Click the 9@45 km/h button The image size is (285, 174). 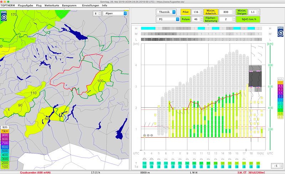(x=248, y=19)
